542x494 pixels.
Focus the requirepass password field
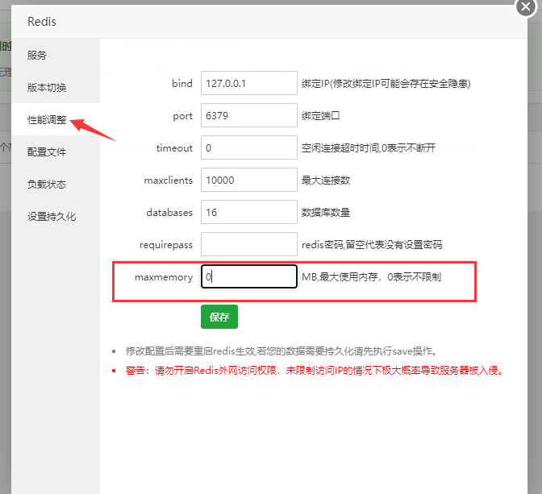point(249,244)
